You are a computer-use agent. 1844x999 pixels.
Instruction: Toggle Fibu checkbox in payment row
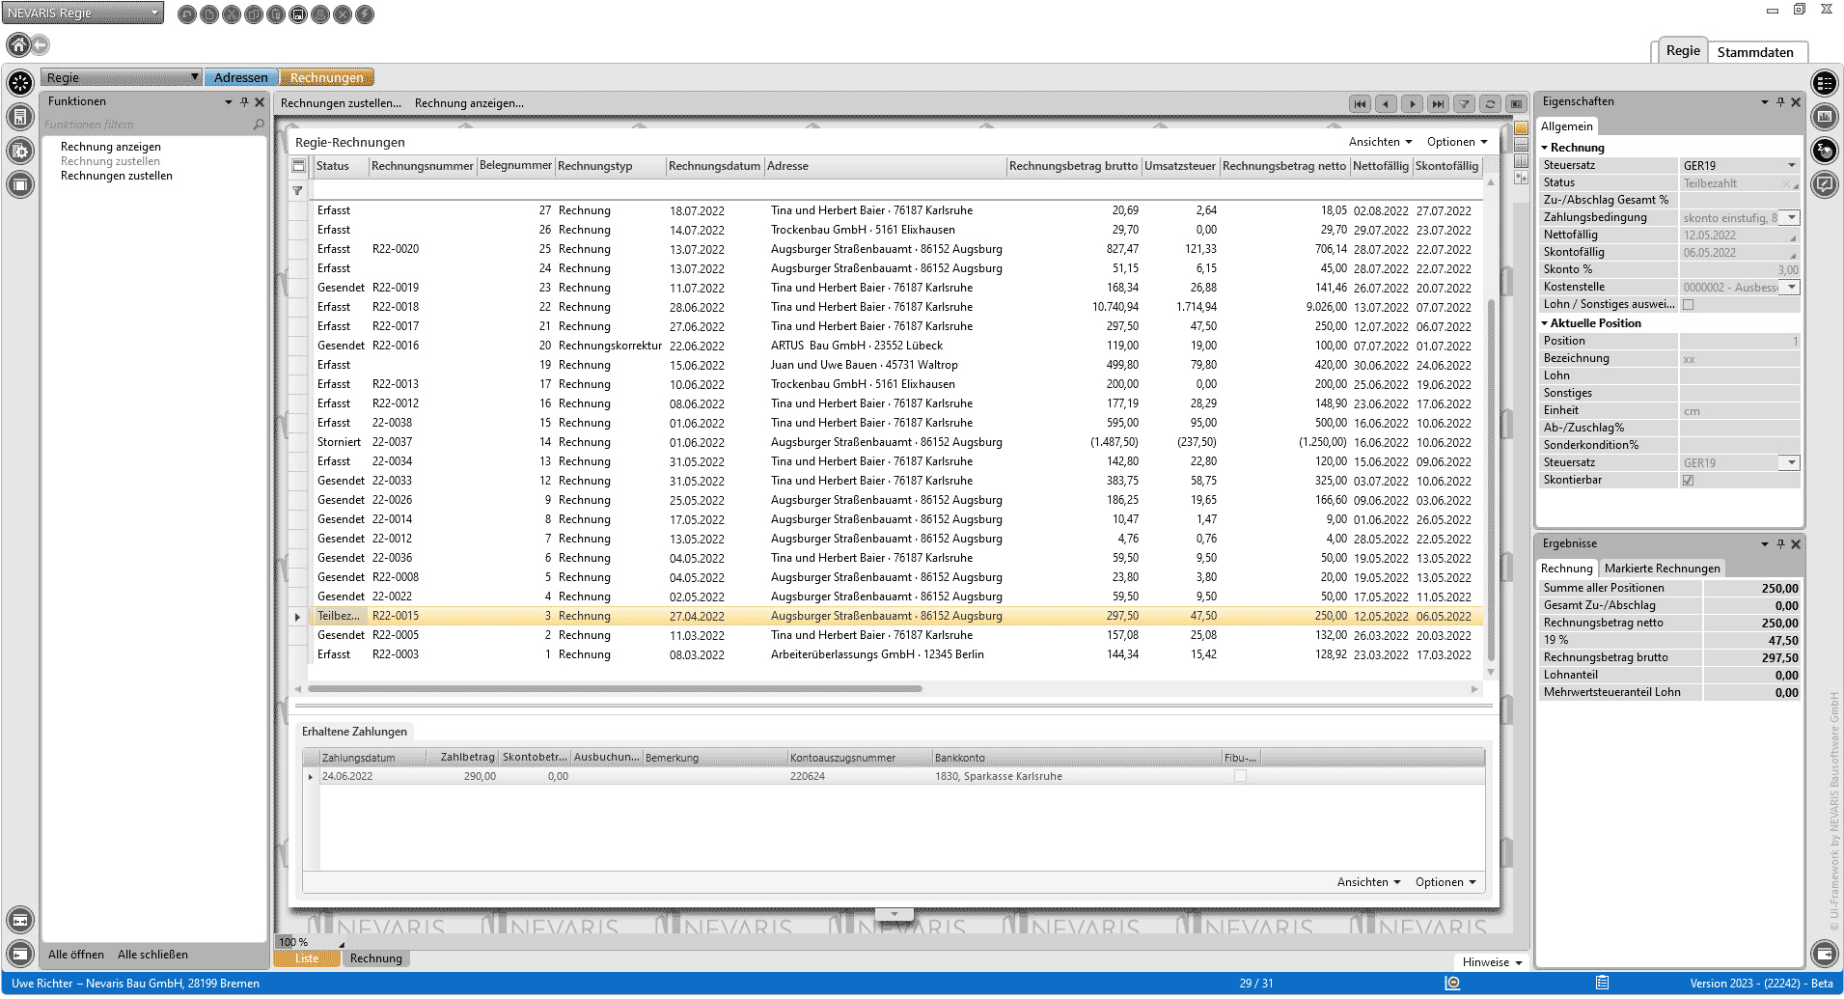click(x=1241, y=776)
